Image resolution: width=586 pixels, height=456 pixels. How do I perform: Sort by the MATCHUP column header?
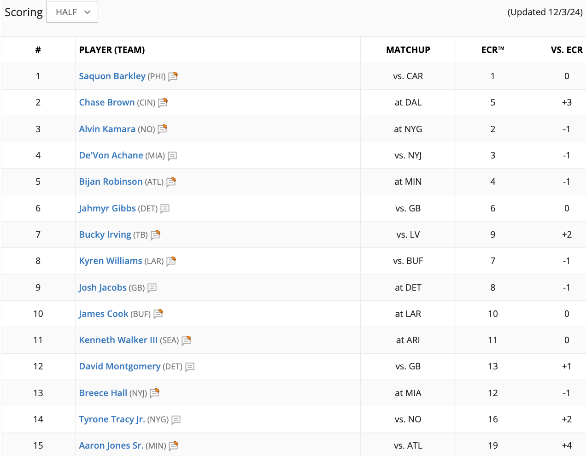408,50
